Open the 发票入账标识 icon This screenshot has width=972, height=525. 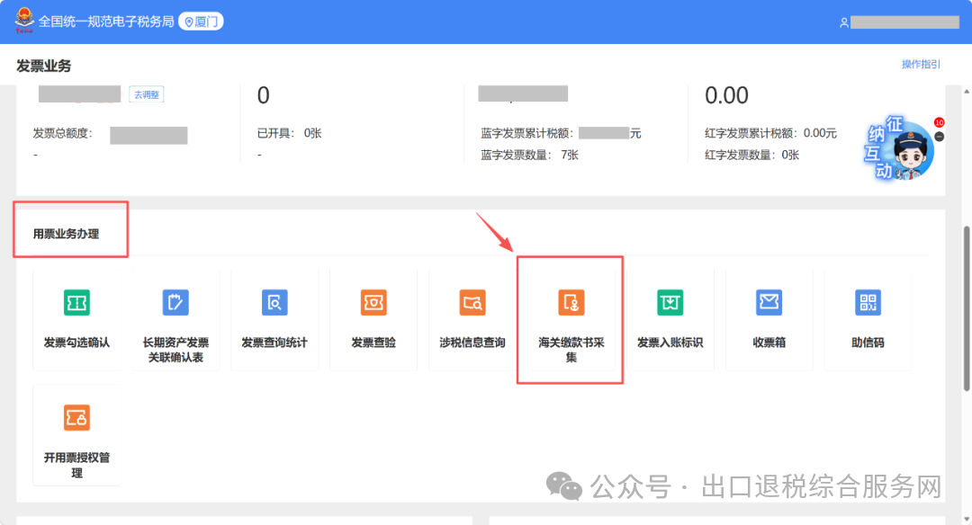coord(670,303)
